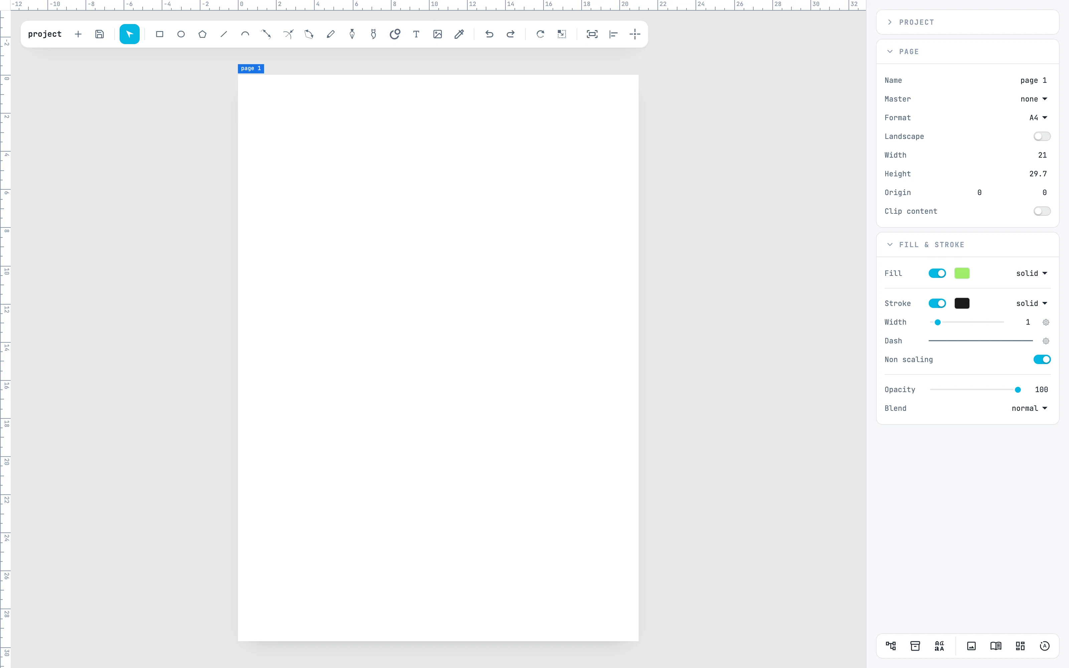
Task: Open stroke Width settings gear
Action: 1046,323
